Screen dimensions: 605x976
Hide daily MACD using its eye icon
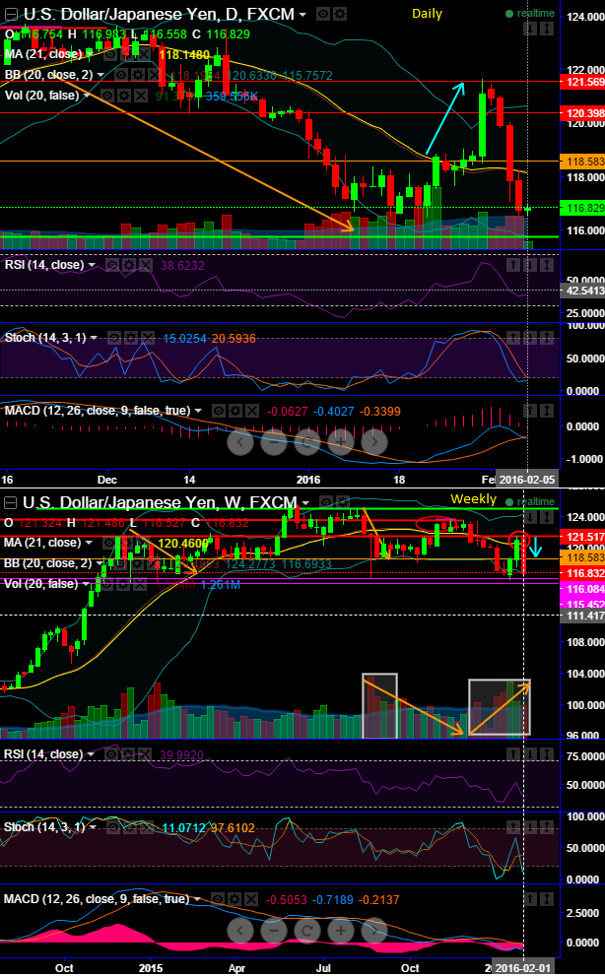pyautogui.click(x=218, y=411)
